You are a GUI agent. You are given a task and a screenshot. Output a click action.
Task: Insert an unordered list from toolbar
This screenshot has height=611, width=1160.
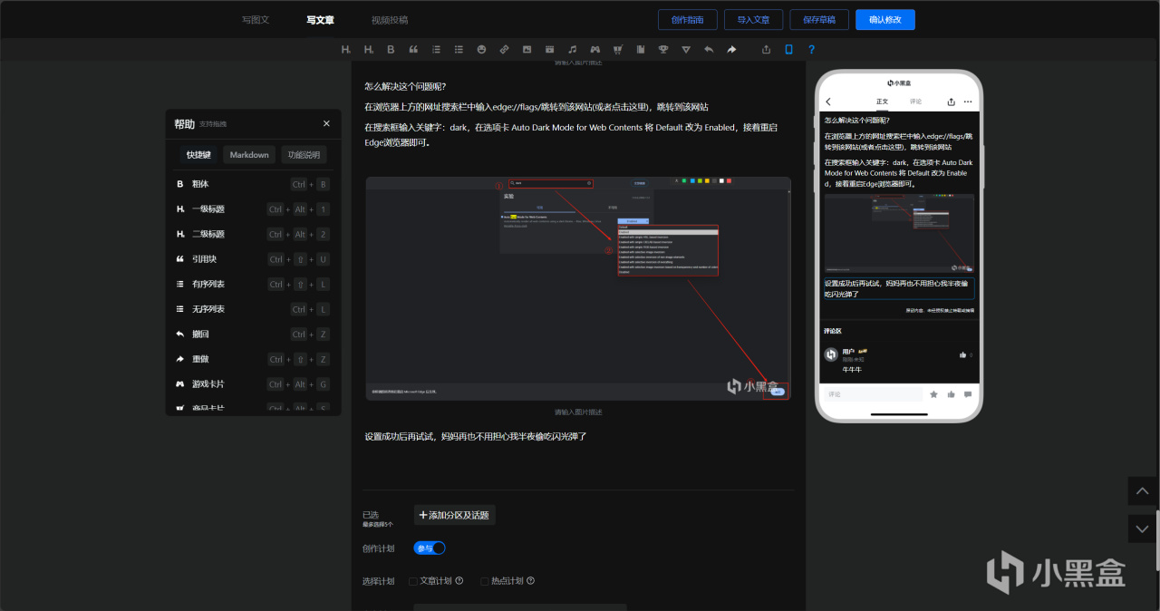pyautogui.click(x=459, y=49)
